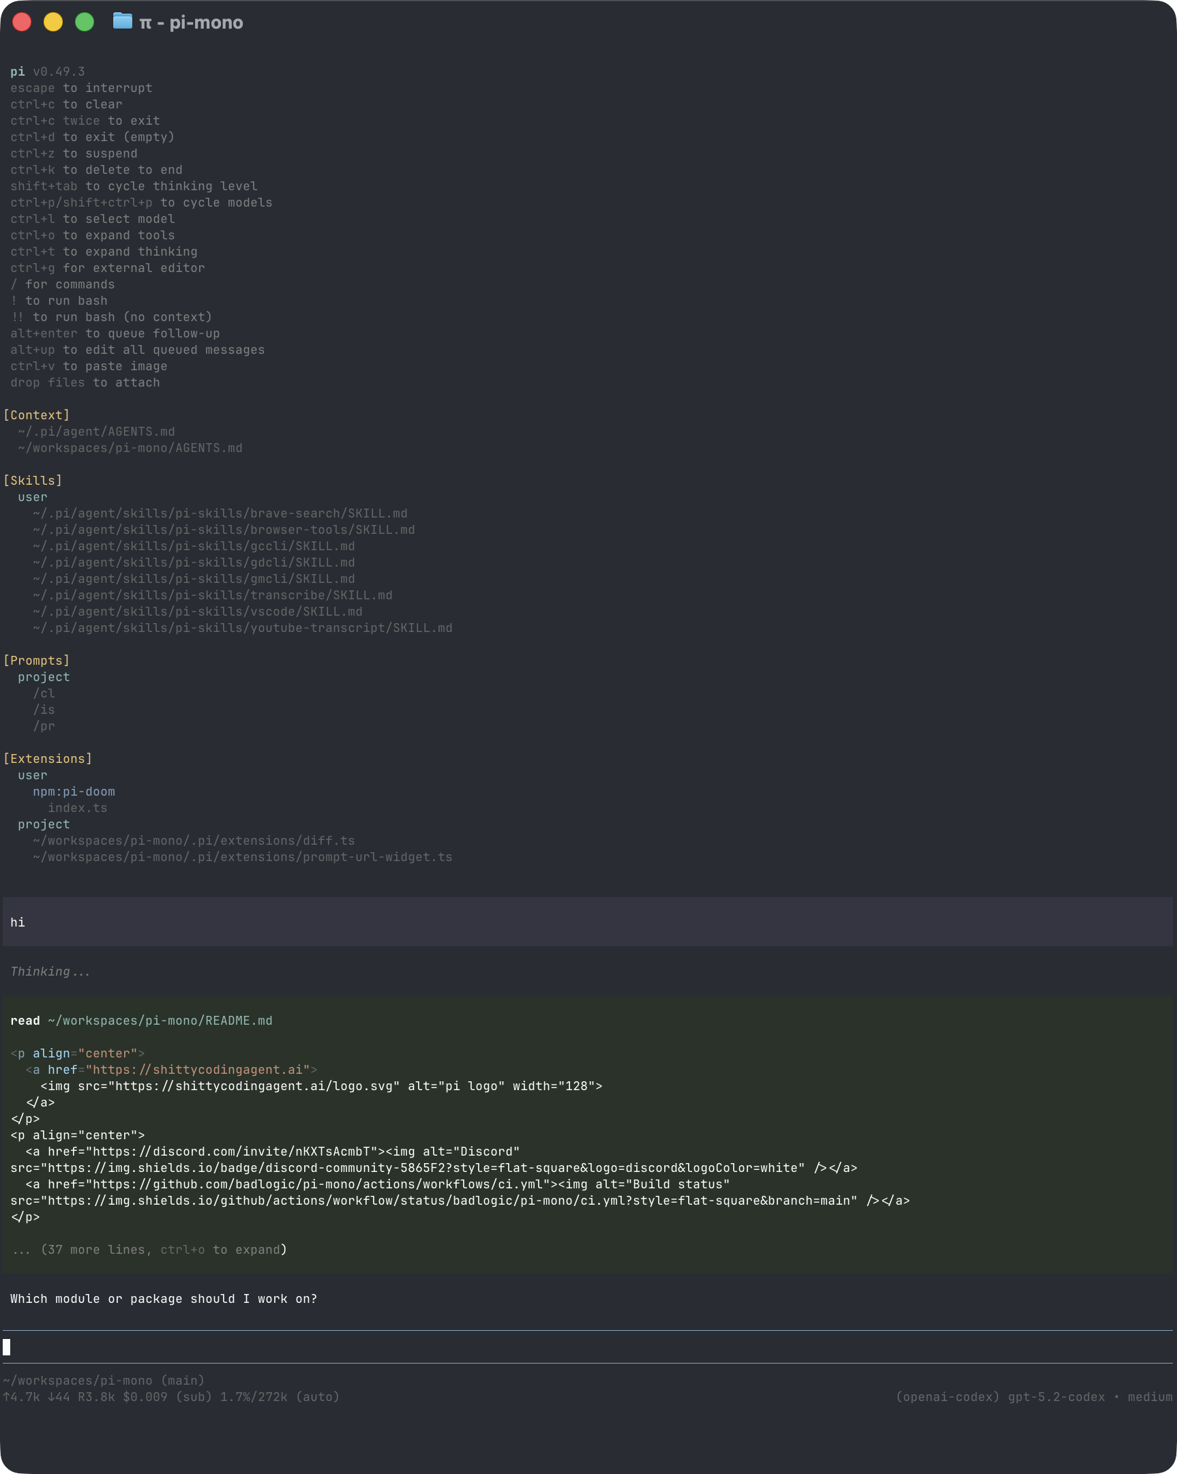Click the folder icon in the title bar
Image resolution: width=1177 pixels, height=1474 pixels.
[122, 22]
